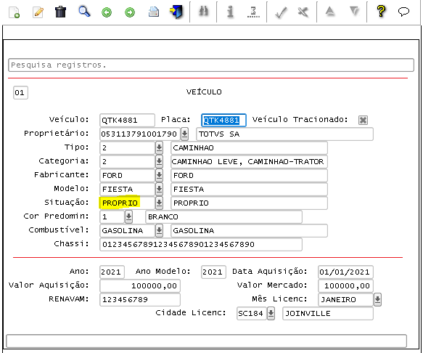Click Data Aquisição field
This screenshot has height=353, width=423.
(x=345, y=272)
